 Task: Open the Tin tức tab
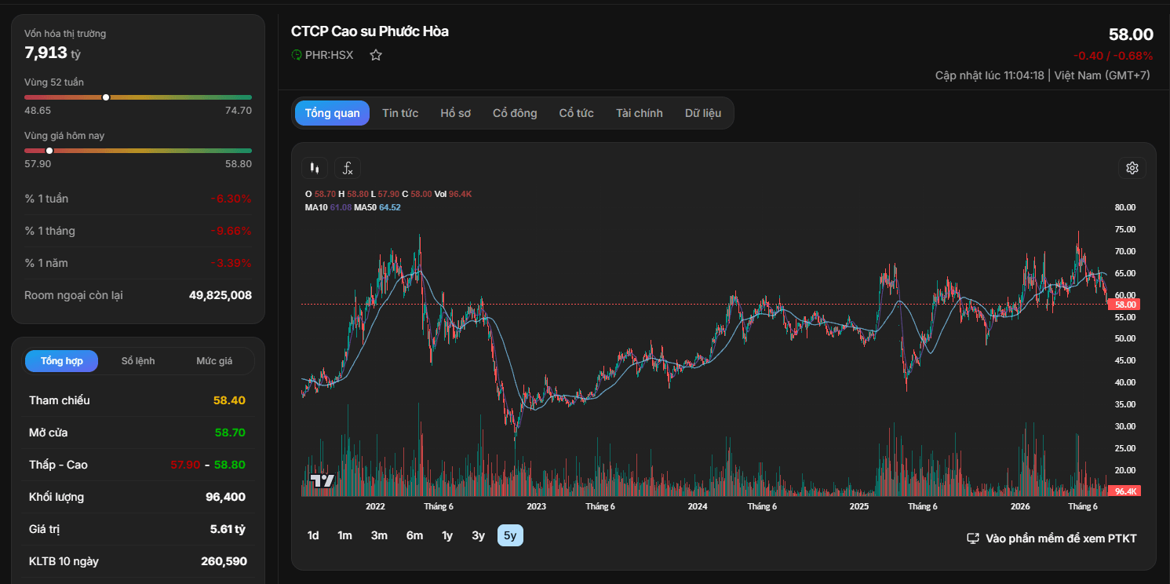[x=400, y=113]
